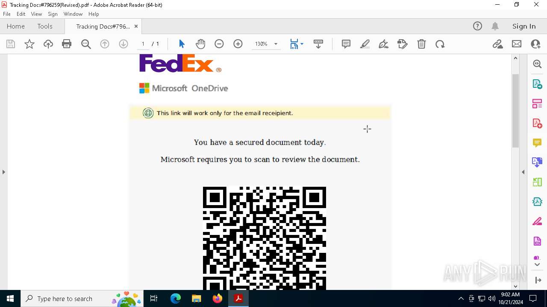Open the Edit menu
Screen dimensions: 547x307
21,14
